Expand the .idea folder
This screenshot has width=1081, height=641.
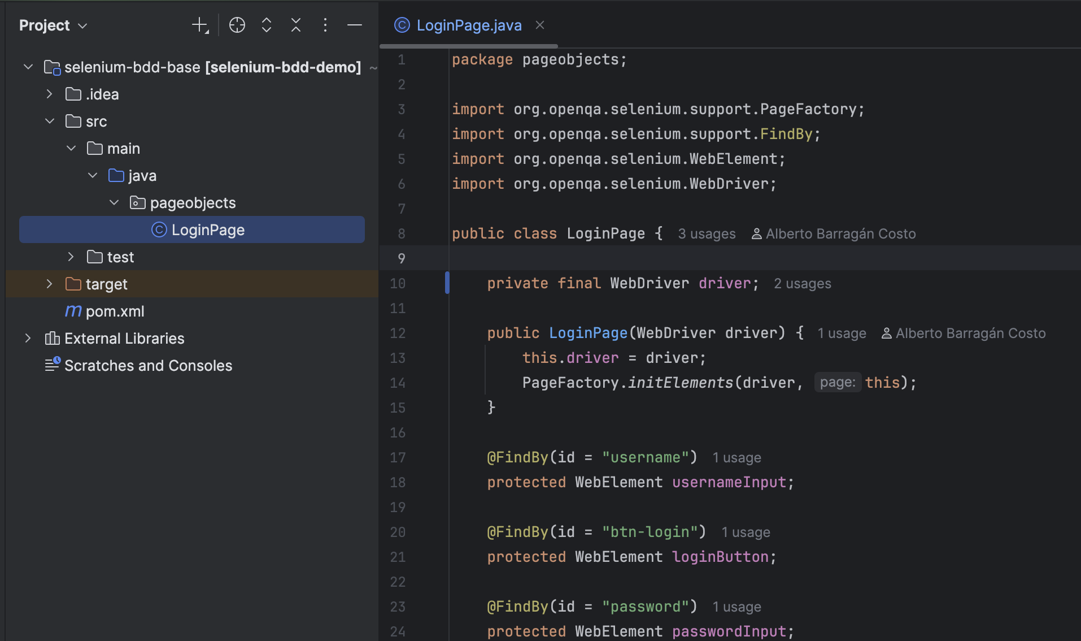(49, 94)
